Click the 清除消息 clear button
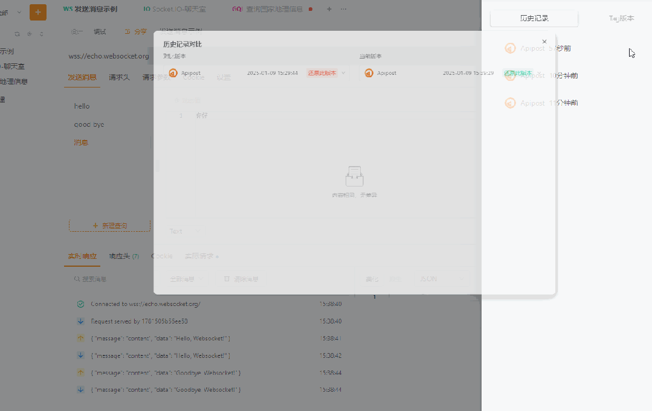This screenshot has height=411, width=652. point(242,279)
